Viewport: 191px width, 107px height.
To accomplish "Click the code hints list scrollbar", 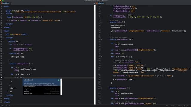I will (61, 87).
